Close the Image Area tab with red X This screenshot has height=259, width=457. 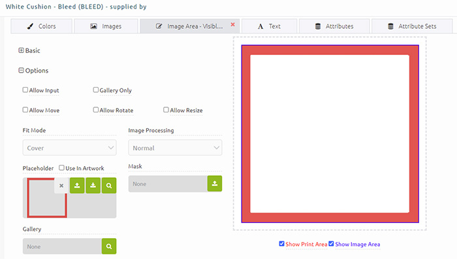pyautogui.click(x=232, y=25)
